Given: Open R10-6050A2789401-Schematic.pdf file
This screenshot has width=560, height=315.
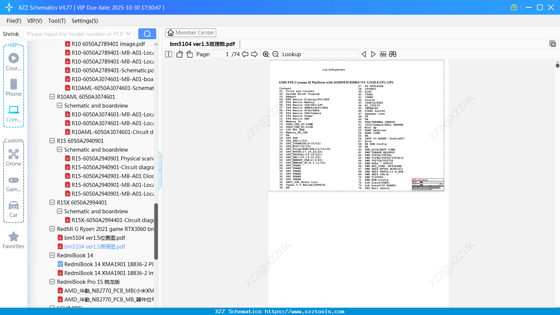Looking at the screenshot, I should 109,70.
